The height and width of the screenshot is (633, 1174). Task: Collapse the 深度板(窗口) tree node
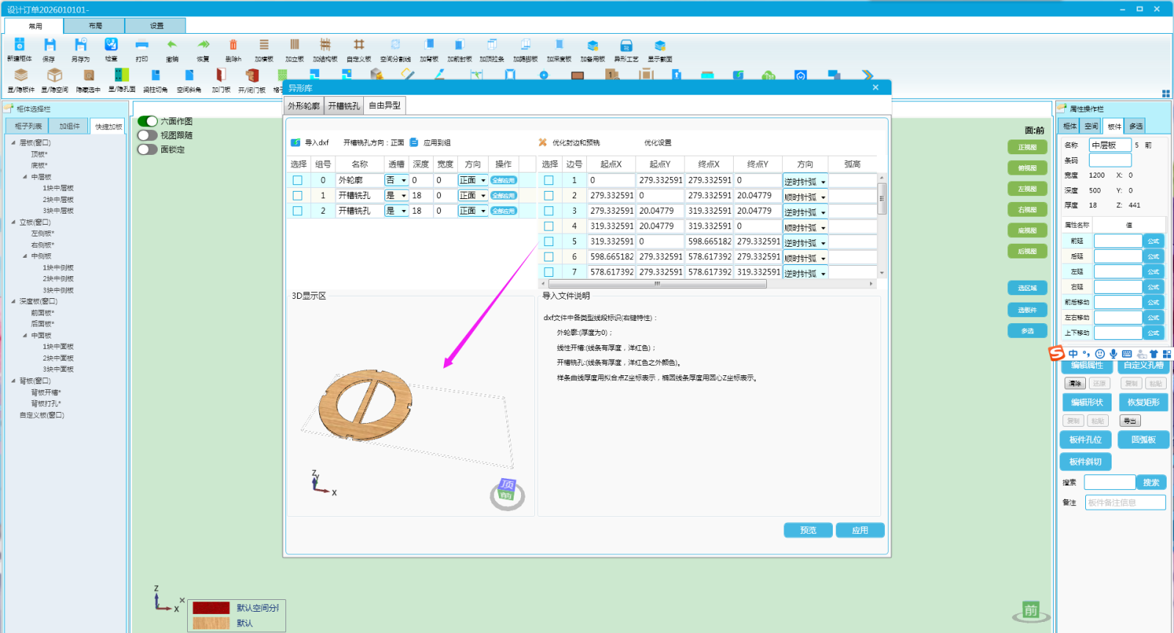tap(13, 301)
